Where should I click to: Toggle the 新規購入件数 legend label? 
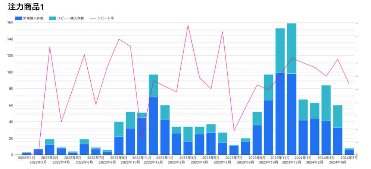pyautogui.click(x=33, y=18)
